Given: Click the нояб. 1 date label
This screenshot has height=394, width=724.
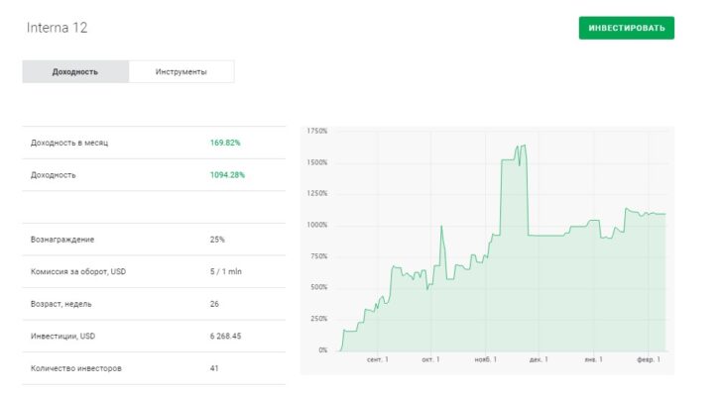Looking at the screenshot, I should pos(485,359).
